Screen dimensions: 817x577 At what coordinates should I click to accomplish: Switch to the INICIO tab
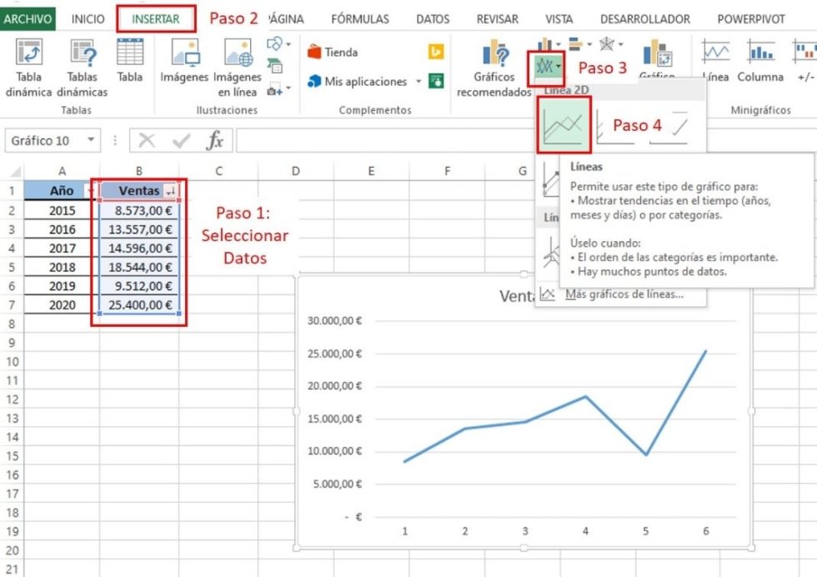[88, 19]
